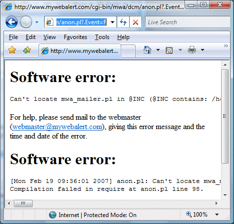Click into the Live Search box

pyautogui.click(x=187, y=22)
